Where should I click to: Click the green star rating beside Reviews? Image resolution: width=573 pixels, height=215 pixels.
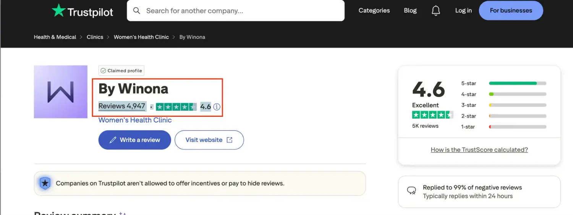coord(176,107)
